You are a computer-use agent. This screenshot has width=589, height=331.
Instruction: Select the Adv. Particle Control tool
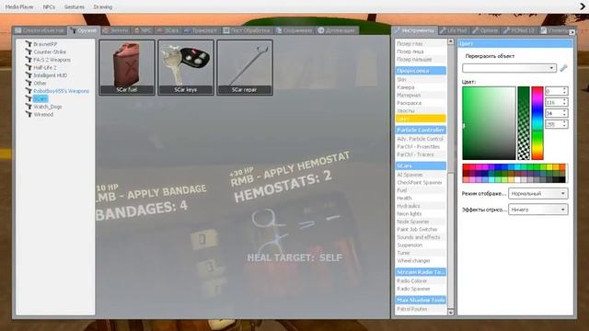421,139
